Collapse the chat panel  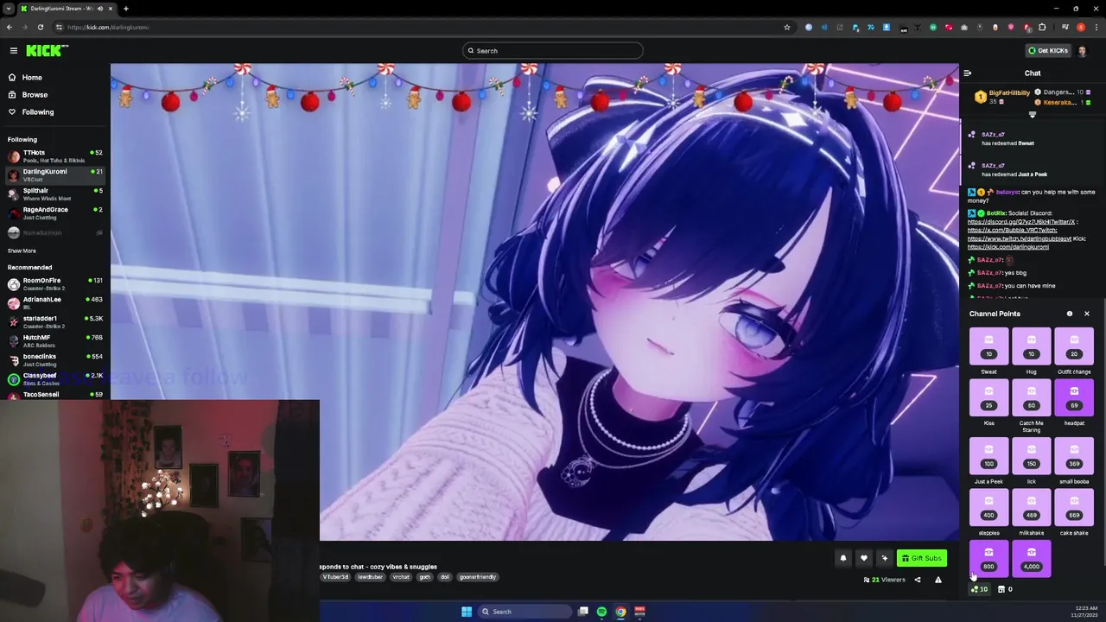pos(967,73)
